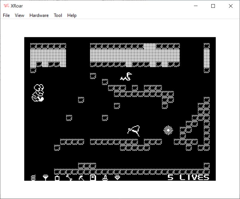This screenshot has height=199, width=240.
Task: Select the disk-shaped item in inventory bar
Action: [x=93, y=178]
